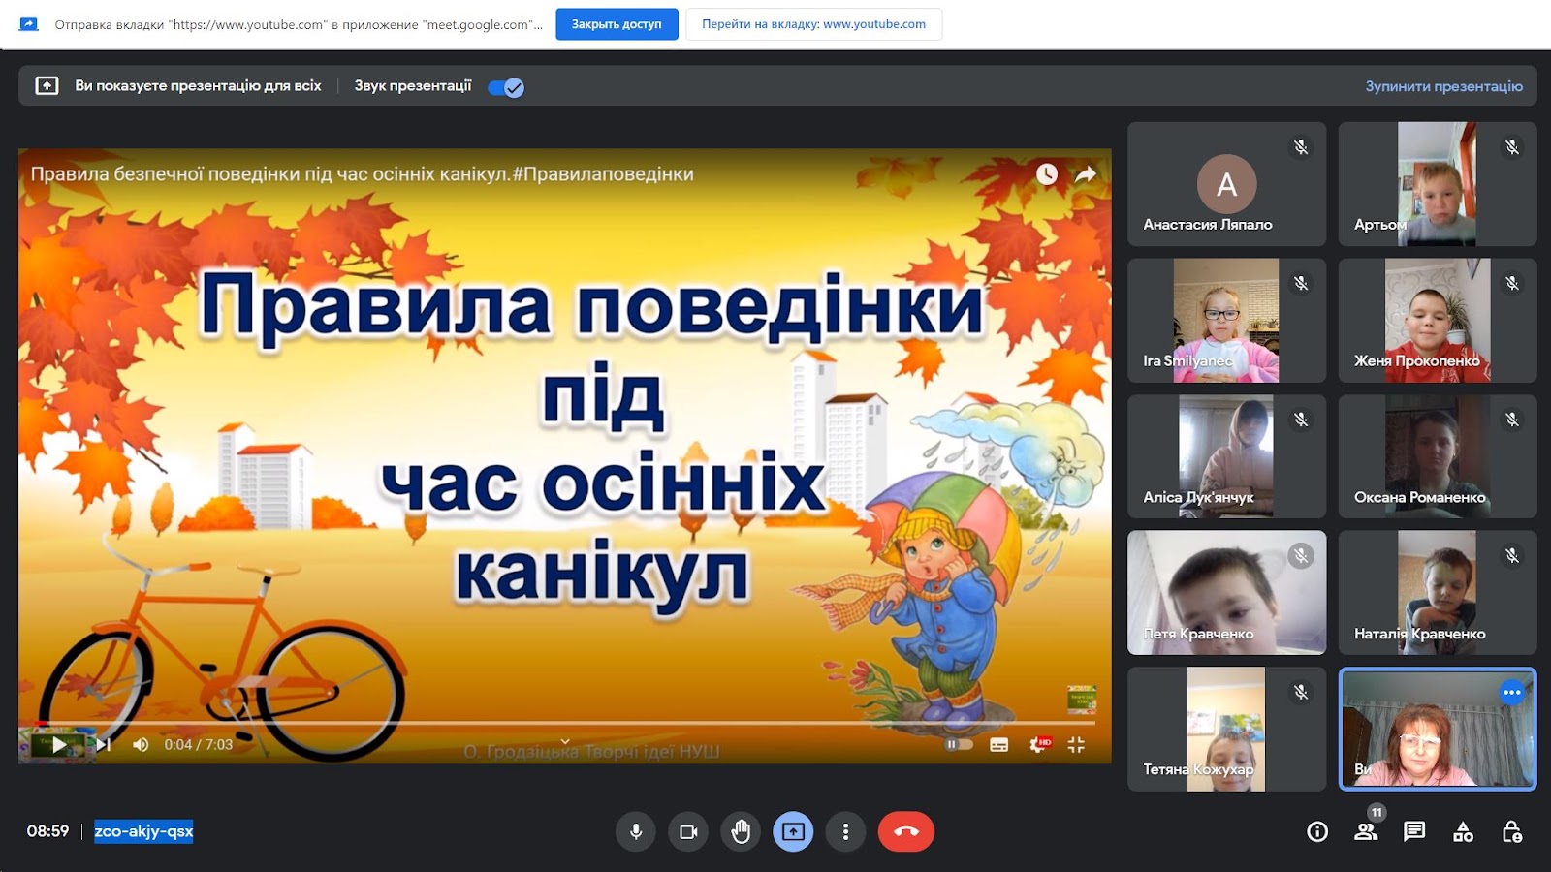Turn on video subtitles
This screenshot has height=872, width=1551.
(999, 744)
